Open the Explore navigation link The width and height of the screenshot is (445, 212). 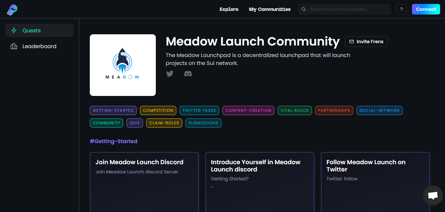coord(229,9)
